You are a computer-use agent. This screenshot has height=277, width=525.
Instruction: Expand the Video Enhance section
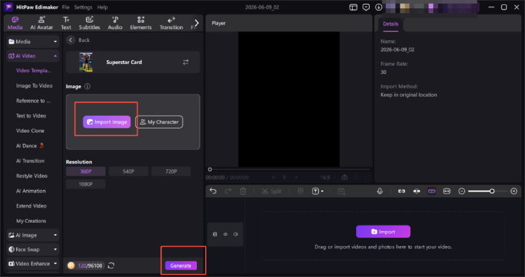coord(33,264)
